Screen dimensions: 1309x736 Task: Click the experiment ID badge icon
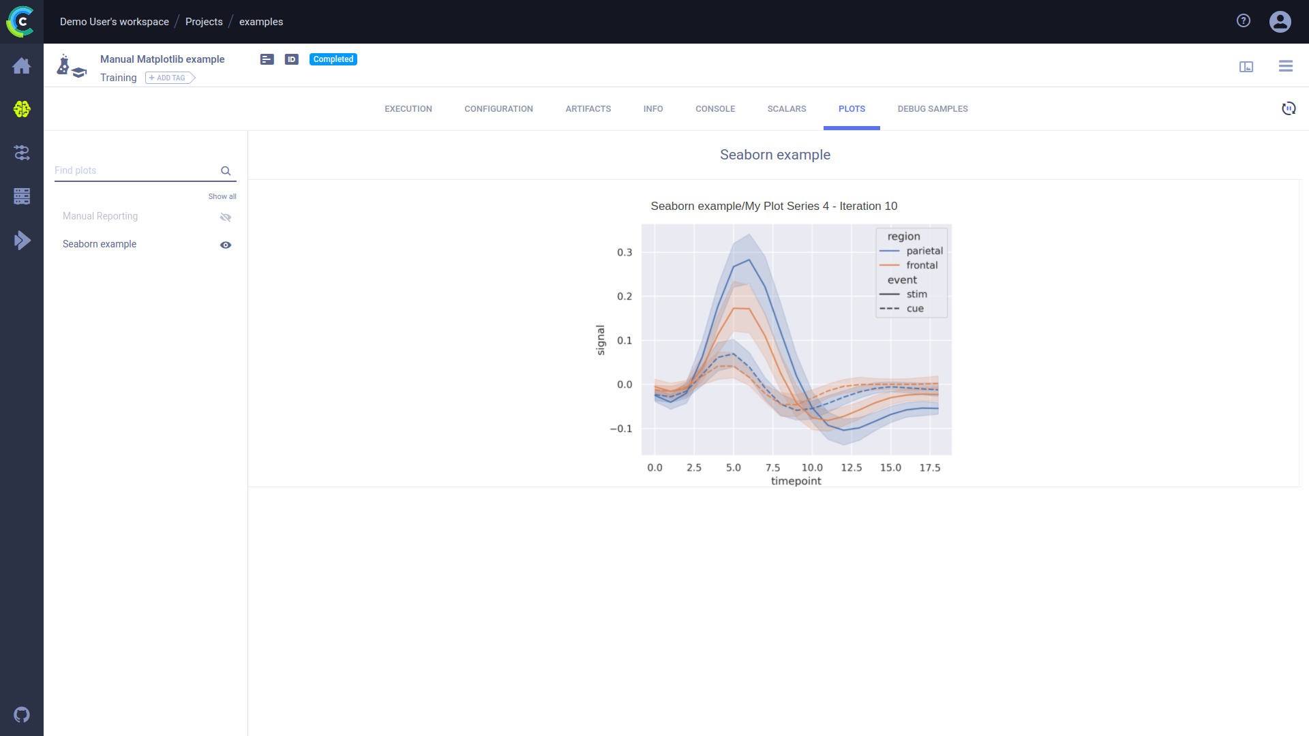coord(292,59)
